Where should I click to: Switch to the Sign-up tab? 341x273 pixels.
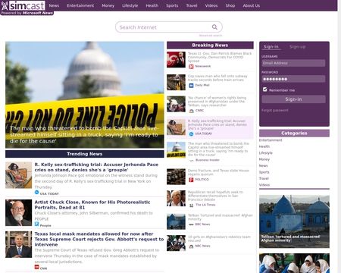[x=297, y=47]
